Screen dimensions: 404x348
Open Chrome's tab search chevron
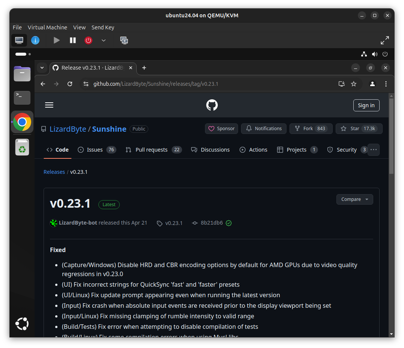point(42,68)
